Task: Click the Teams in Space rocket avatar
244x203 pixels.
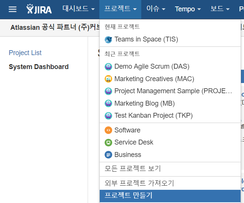Action: (x=108, y=40)
